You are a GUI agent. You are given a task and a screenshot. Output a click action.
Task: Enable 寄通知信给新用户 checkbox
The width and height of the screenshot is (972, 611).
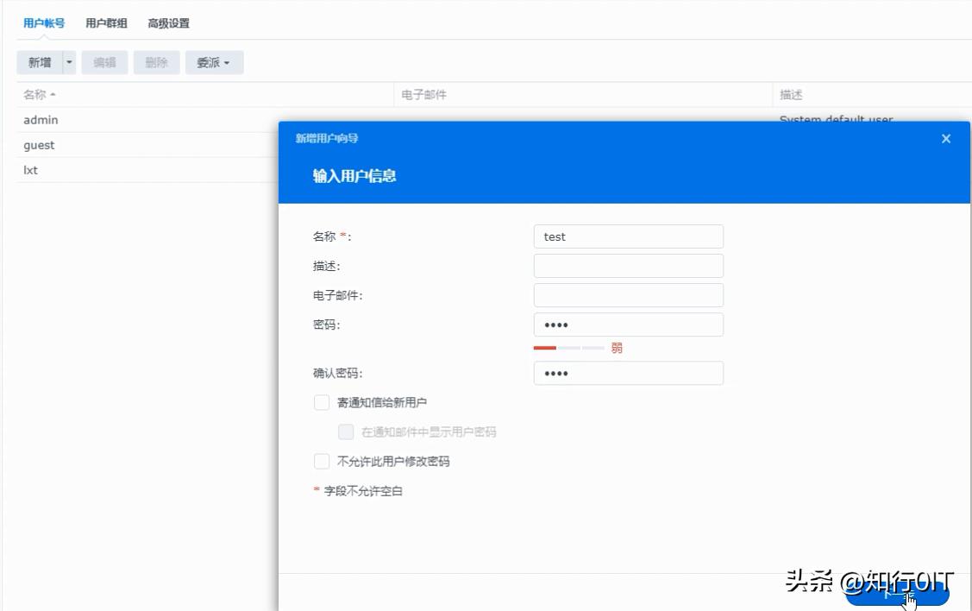[x=322, y=402]
